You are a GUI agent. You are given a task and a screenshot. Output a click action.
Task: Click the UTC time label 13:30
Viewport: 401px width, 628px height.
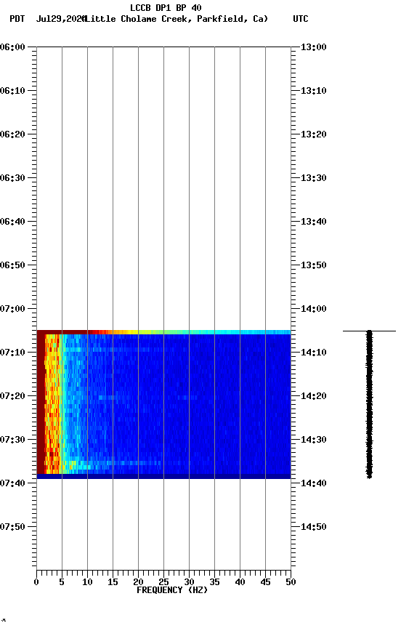(314, 178)
